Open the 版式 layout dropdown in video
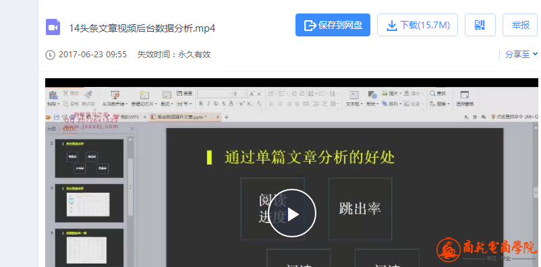This screenshot has width=541, height=267. pyautogui.click(x=167, y=104)
